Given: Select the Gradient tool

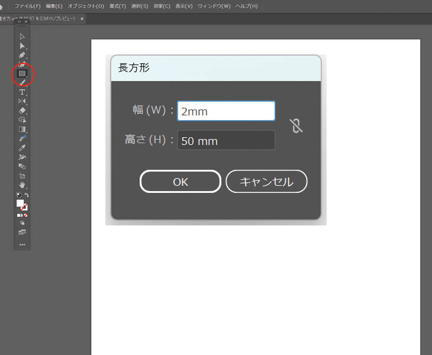Looking at the screenshot, I should (22, 129).
